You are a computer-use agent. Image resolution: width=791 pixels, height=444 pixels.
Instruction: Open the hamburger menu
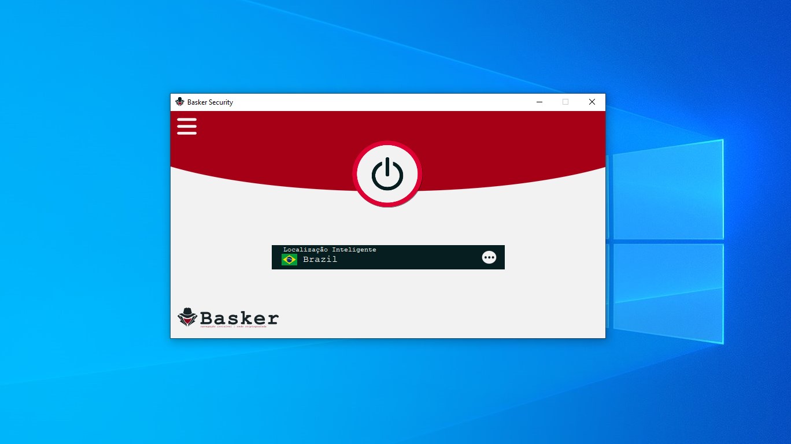tap(187, 126)
